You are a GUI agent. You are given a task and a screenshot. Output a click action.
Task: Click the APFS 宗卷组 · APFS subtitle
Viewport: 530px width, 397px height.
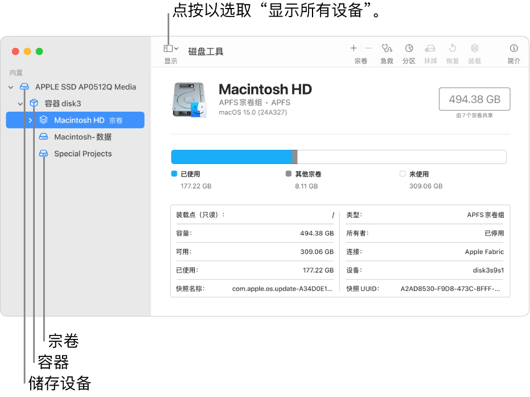coord(254,103)
